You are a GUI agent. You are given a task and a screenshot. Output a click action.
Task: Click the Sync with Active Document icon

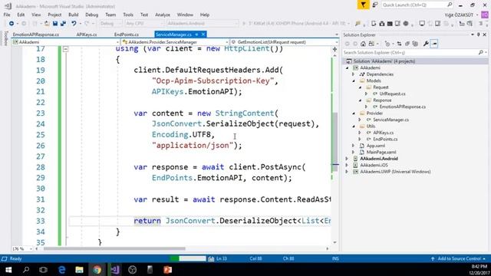399,44
